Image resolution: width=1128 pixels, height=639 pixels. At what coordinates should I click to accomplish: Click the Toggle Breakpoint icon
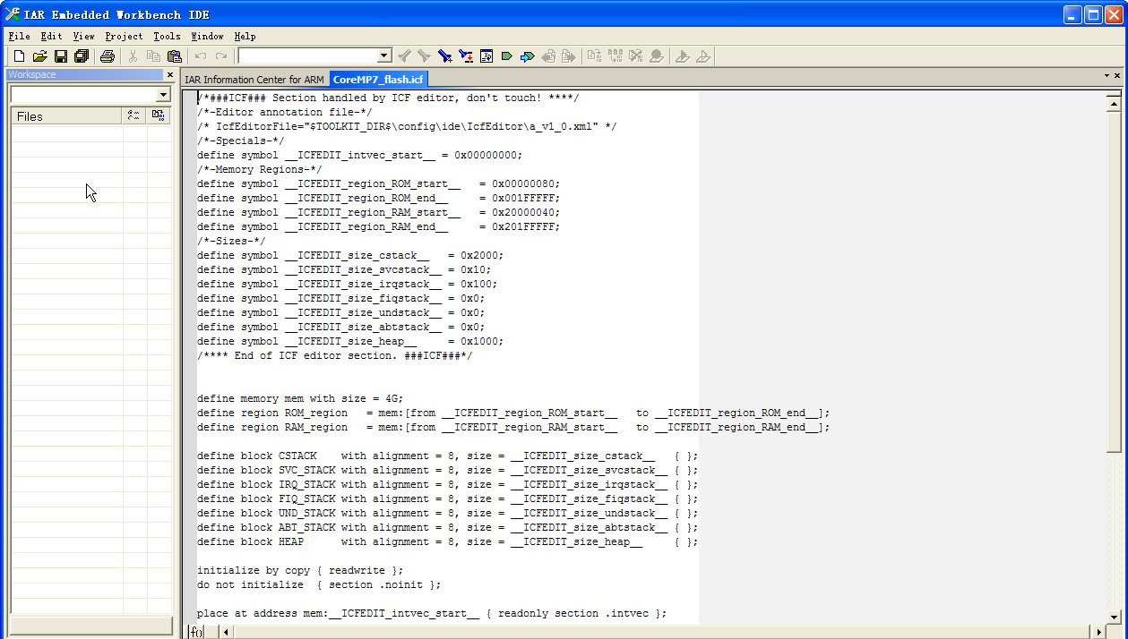[x=657, y=56]
